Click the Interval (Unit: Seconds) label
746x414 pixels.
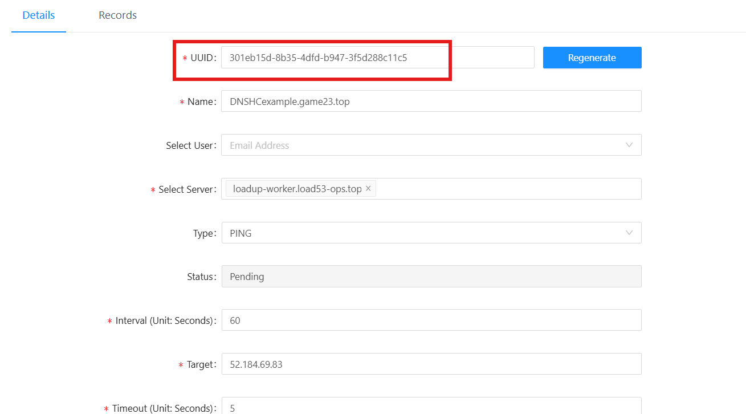pyautogui.click(x=165, y=320)
